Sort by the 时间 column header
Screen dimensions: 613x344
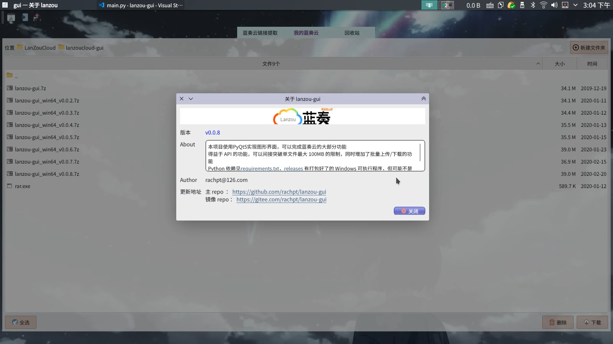pos(592,64)
